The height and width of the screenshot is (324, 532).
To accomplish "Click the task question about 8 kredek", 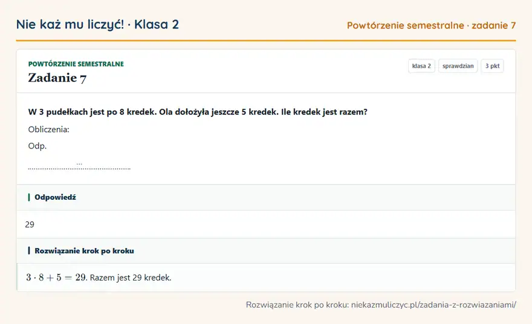I will [198, 112].
